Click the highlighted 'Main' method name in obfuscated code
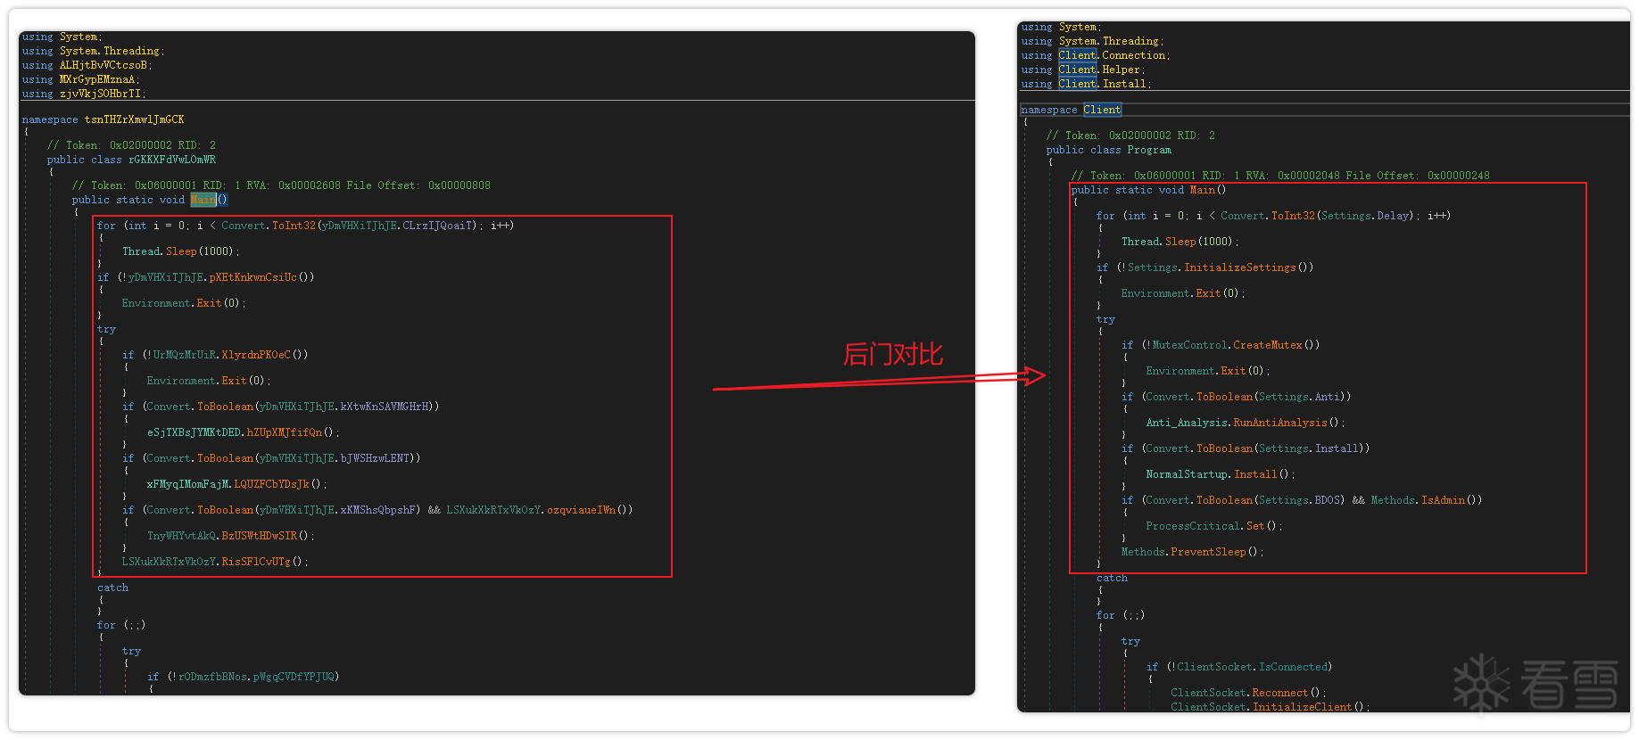1639x740 pixels. [x=203, y=200]
